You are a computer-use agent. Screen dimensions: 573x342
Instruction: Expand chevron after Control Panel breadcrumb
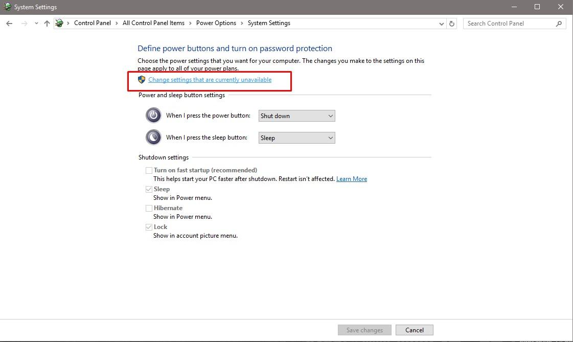pos(117,24)
